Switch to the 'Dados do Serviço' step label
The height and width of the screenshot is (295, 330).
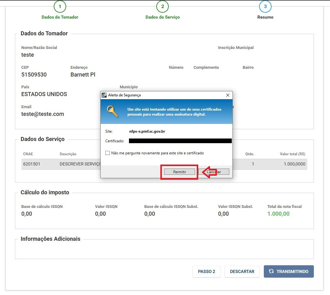point(163,17)
